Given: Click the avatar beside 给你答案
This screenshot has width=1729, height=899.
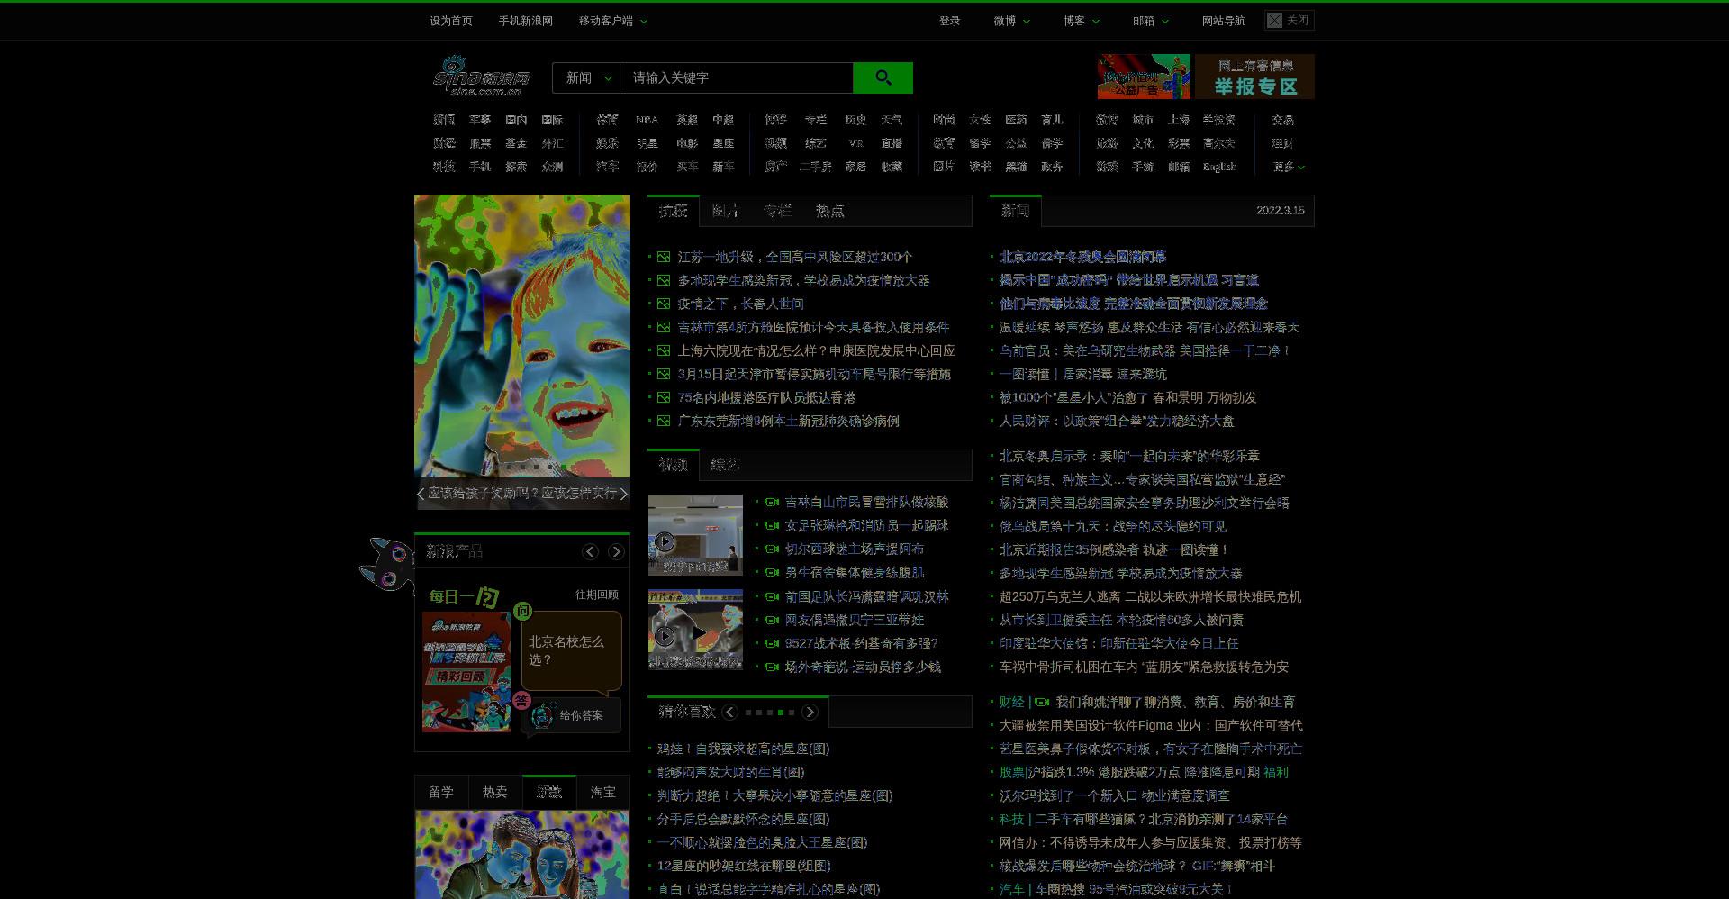Looking at the screenshot, I should click(541, 715).
